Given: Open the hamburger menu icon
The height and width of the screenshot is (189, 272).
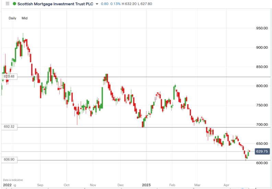Looking at the screenshot, I should tap(8, 4).
